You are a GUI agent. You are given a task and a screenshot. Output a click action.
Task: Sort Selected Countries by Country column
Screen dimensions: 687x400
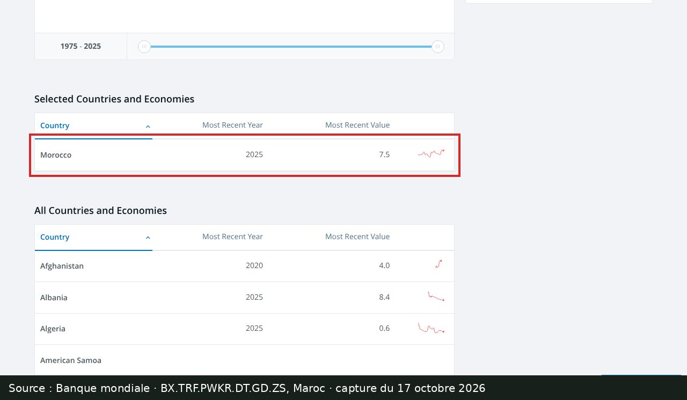click(55, 125)
